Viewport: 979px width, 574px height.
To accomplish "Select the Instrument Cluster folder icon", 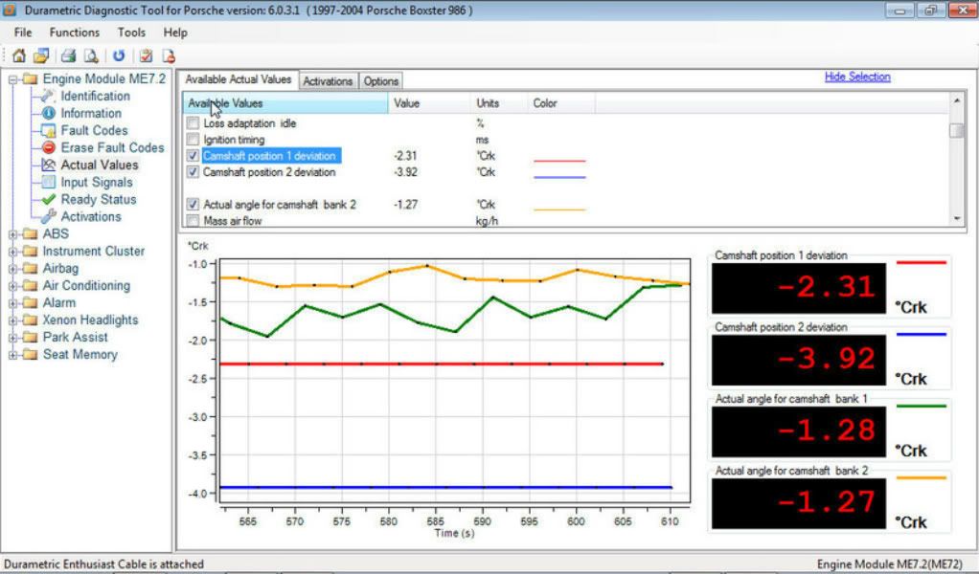I will (30, 252).
